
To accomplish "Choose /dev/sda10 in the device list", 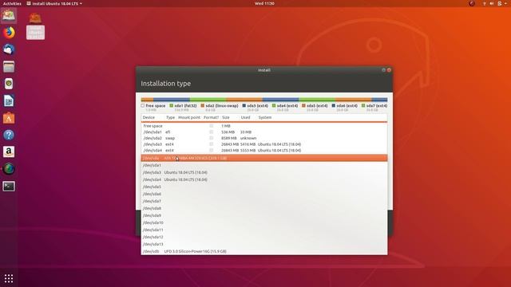I will click(264, 222).
